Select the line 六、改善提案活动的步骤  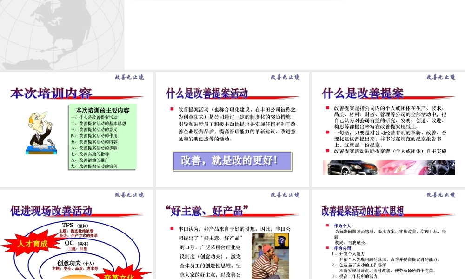[x=94, y=148]
